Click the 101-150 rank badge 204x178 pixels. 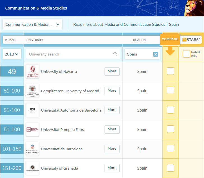point(12,149)
